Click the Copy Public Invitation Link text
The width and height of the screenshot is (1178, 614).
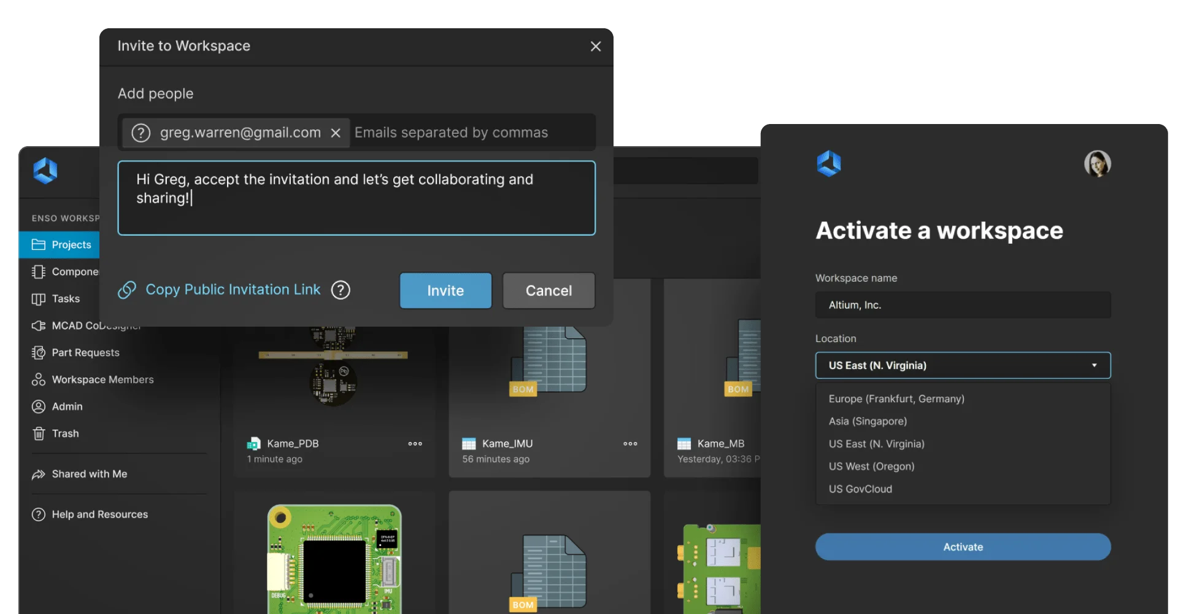[x=233, y=290]
